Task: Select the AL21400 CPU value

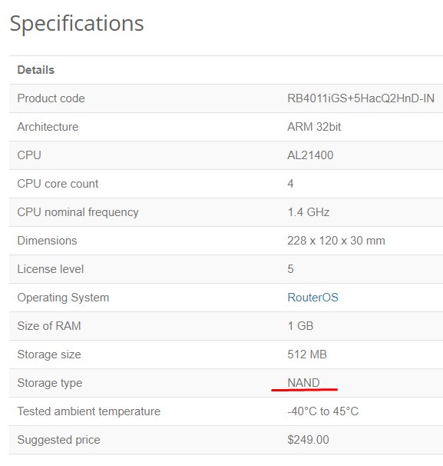Action: click(310, 155)
